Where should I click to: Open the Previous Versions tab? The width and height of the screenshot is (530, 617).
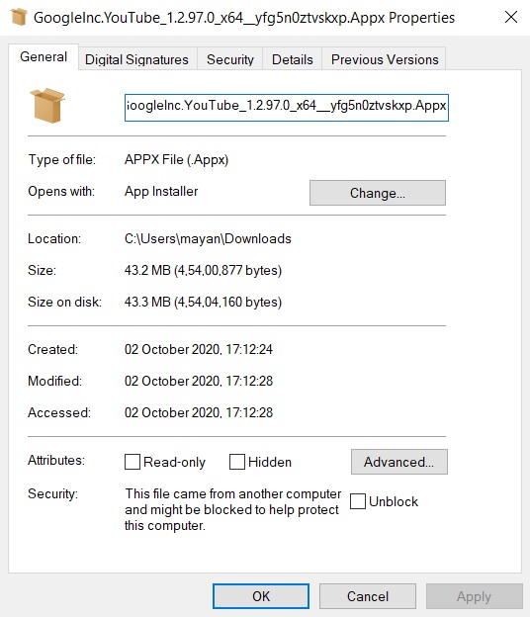pyautogui.click(x=385, y=59)
